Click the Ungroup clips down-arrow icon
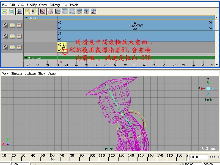The image size is (220, 165). (72, 11)
